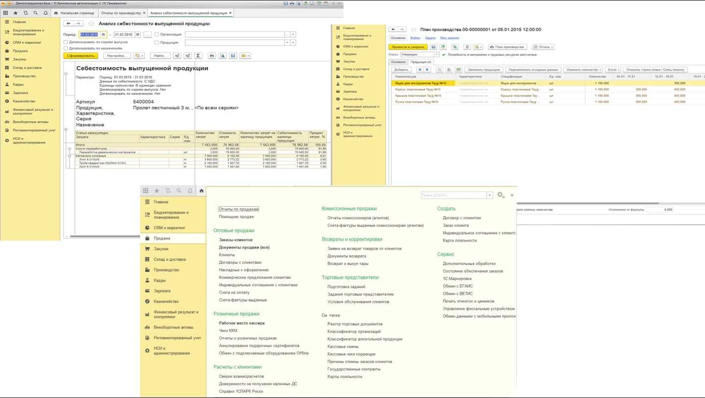This screenshot has width=705, height=398.
Task: Open notifications bell in the top-left toolbar
Action: (46, 12)
